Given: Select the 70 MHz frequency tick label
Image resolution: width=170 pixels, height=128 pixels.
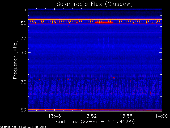Looking at the screenshot, I should point(23,82).
